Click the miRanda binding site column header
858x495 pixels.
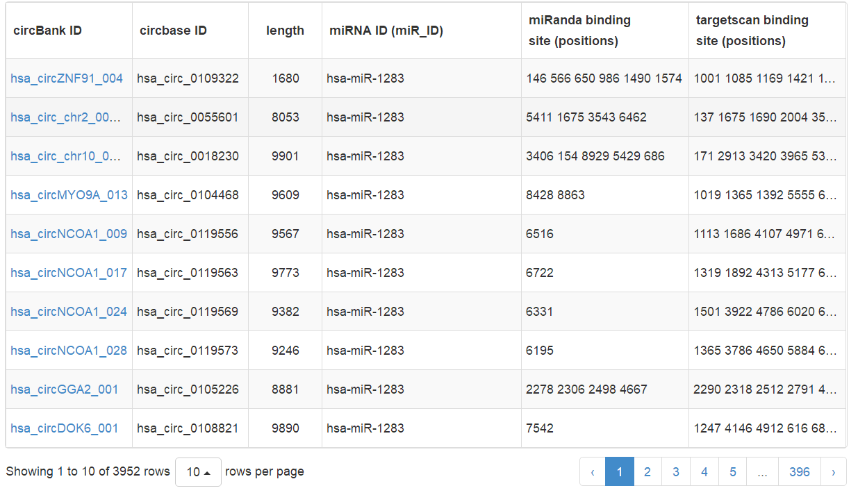pos(579,31)
